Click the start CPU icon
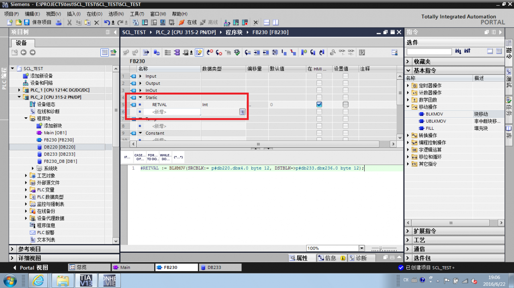Image resolution: width=514 pixels, height=288 pixels. pos(236,22)
